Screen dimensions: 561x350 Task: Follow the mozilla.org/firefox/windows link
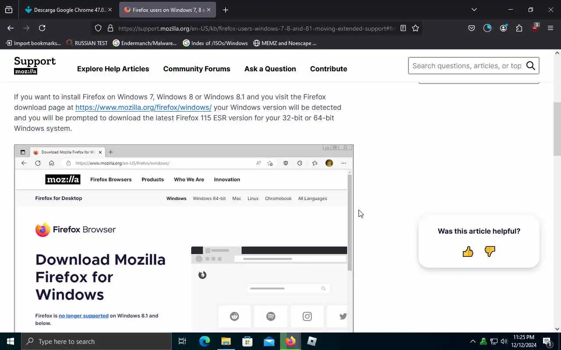143,107
